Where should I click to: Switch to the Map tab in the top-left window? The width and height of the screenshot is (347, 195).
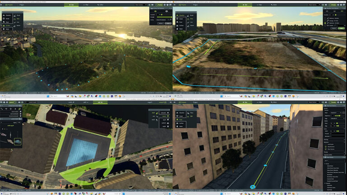pyautogui.click(x=87, y=5)
